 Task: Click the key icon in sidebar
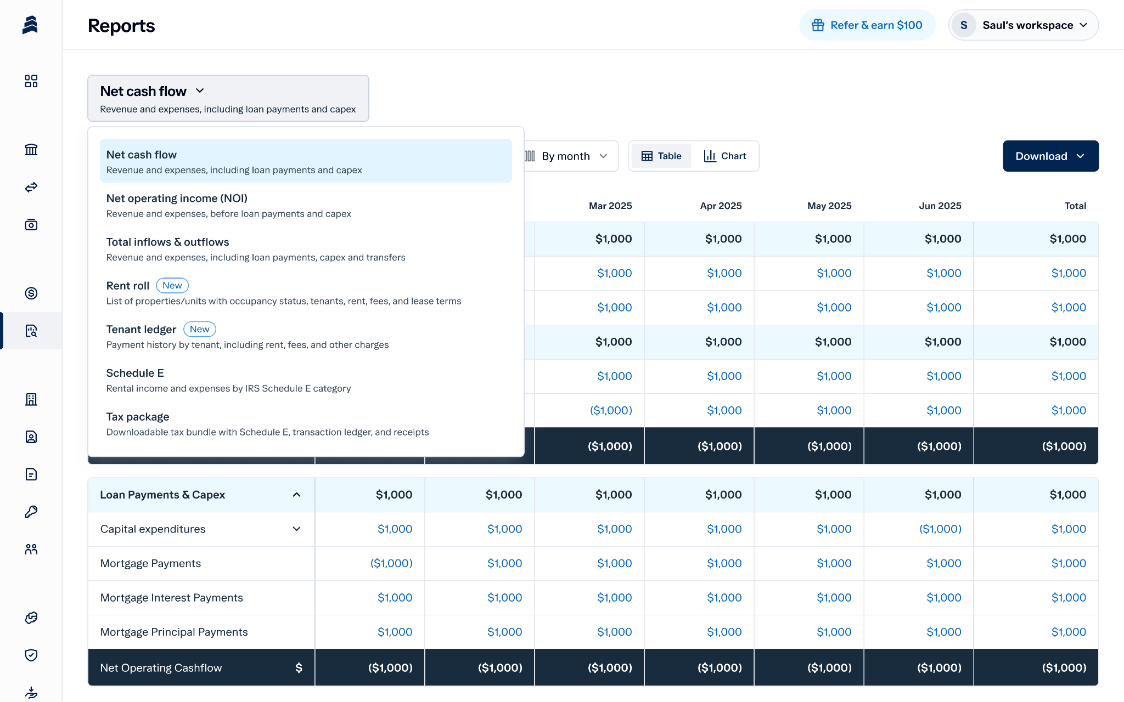pyautogui.click(x=31, y=512)
